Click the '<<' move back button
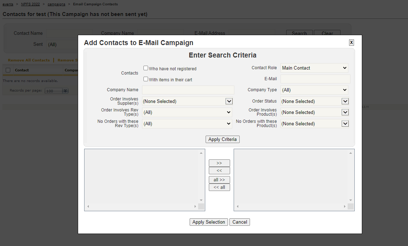Screen dimensions: 408x246 [219, 171]
